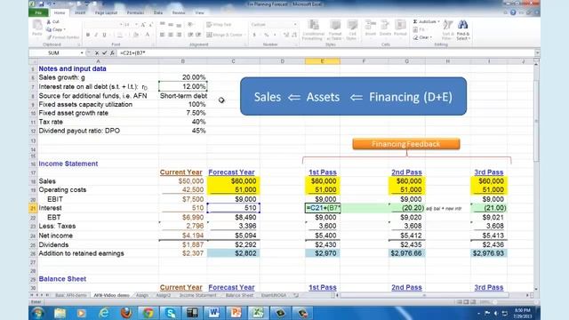Open the Fill Color picker

[136, 35]
